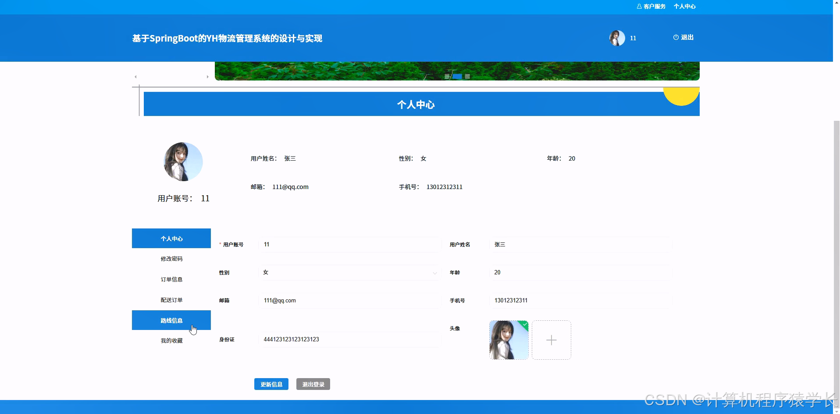Click the first carousel indicator dot
The height and width of the screenshot is (414, 840).
point(447,76)
